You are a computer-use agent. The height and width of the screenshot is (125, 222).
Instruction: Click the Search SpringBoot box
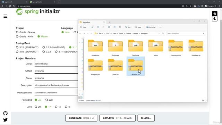pyautogui.click(x=186, y=33)
